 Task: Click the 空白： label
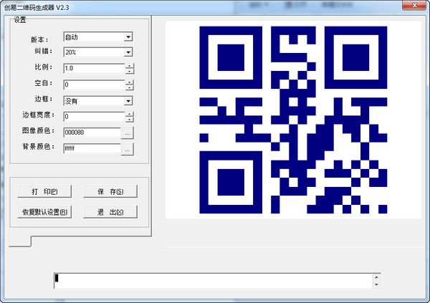[43, 83]
